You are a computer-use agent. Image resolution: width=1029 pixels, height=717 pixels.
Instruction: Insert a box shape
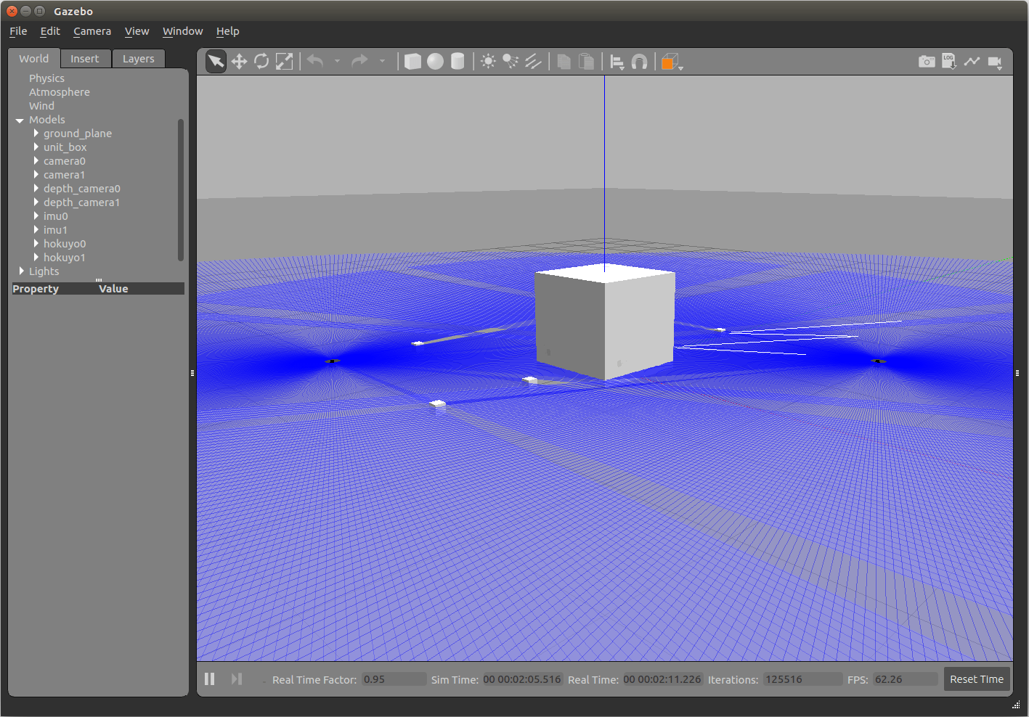[x=412, y=62]
